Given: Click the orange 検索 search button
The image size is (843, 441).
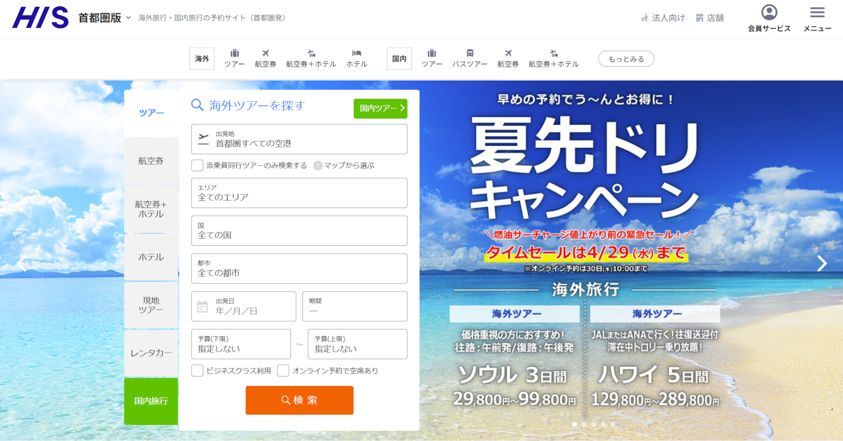Looking at the screenshot, I should point(299,400).
